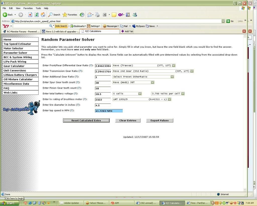
Task: Click the help (?) link beside tire diameter
Action: pos(78,105)
